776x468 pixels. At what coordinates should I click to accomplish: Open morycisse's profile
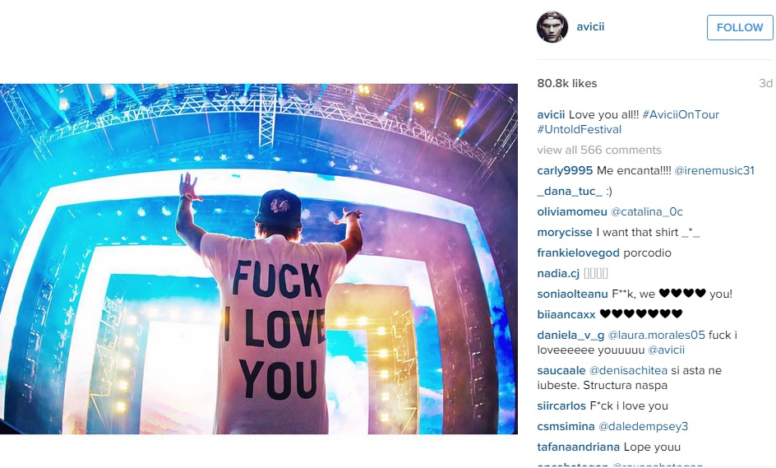(565, 232)
